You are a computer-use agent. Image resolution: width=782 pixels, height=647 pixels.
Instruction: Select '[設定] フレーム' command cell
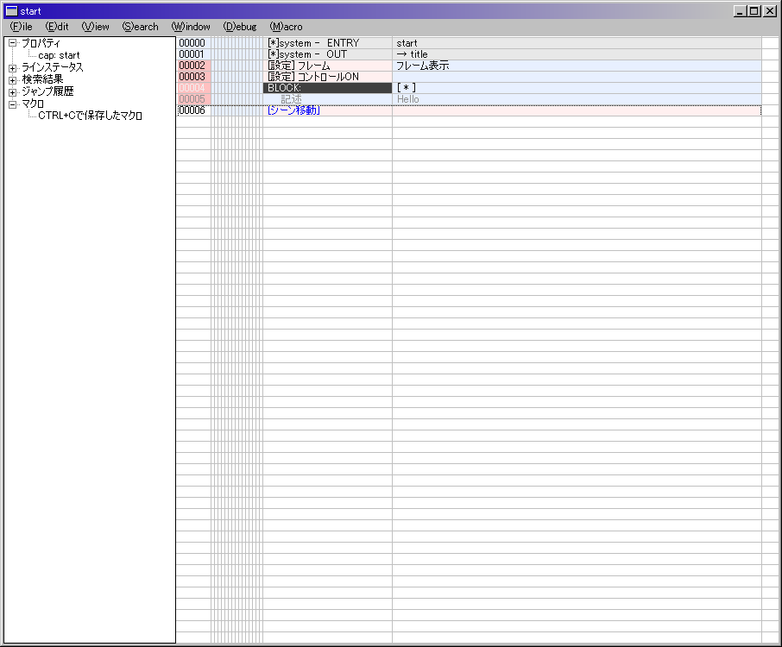pyautogui.click(x=327, y=66)
